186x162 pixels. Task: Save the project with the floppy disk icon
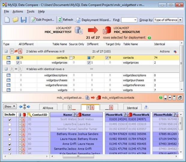pyautogui.click(x=24, y=20)
